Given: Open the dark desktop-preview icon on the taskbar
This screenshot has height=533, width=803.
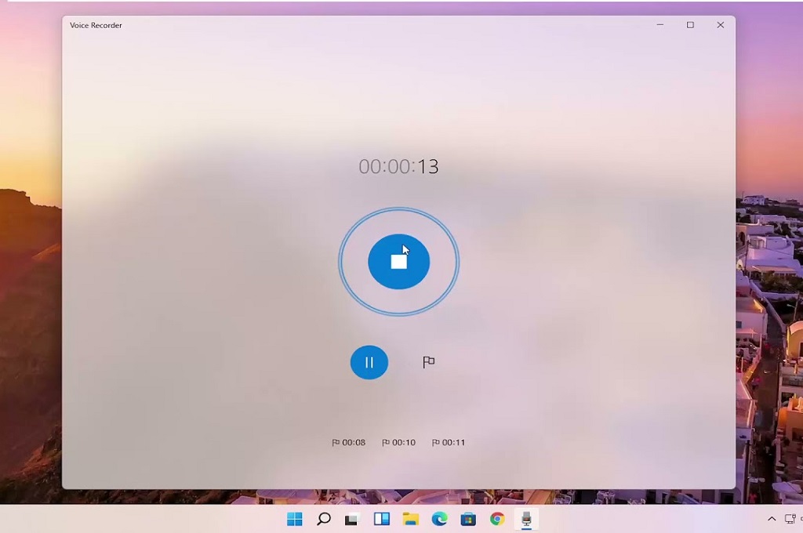Looking at the screenshot, I should click(353, 519).
